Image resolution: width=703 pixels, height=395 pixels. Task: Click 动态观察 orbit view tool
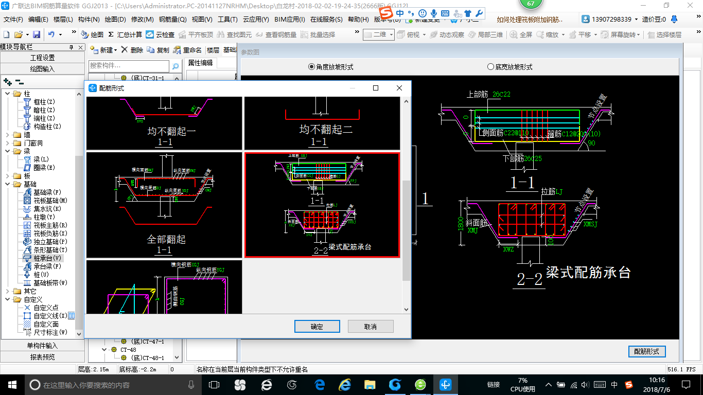[447, 34]
